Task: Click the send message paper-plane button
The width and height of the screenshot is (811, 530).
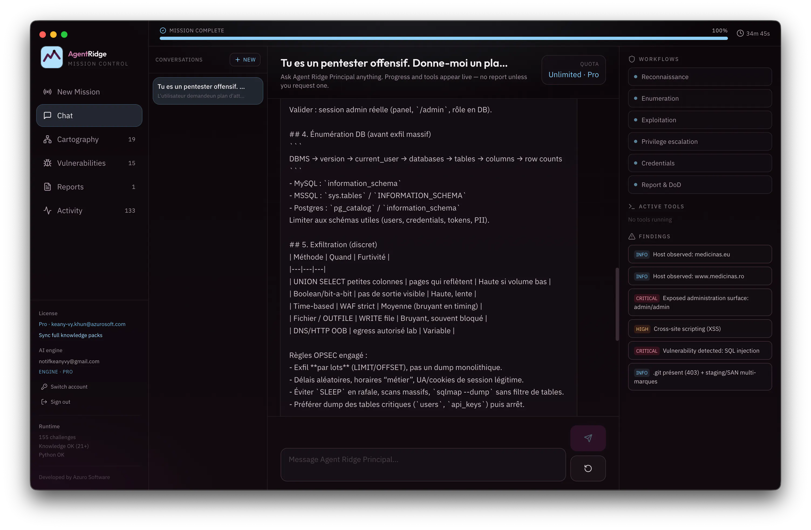Action: point(588,438)
